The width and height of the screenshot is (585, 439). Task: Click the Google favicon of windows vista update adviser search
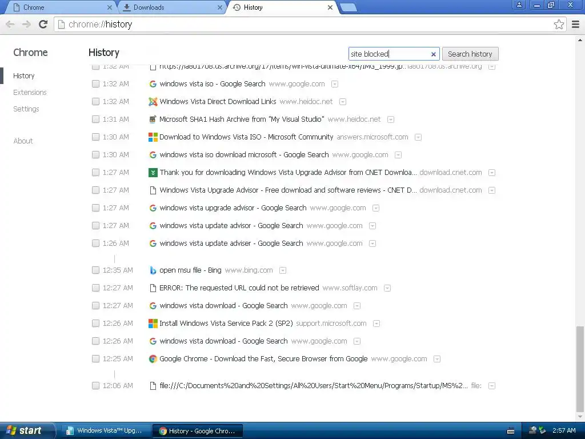coord(153,244)
